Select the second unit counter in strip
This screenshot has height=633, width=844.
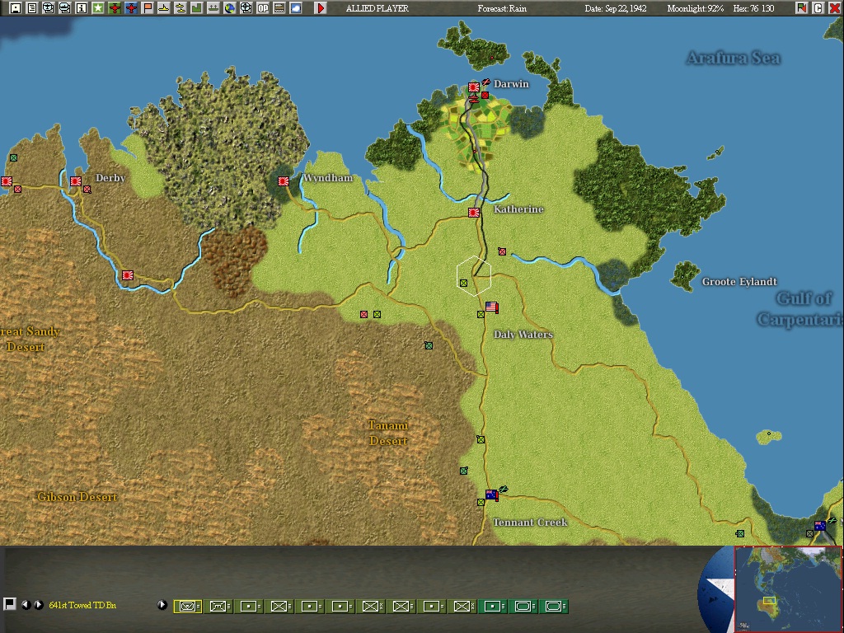(x=218, y=606)
